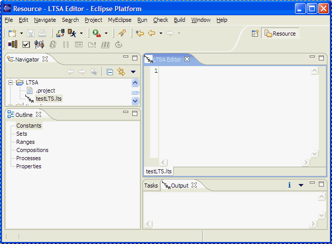Click the info icon in Output panel
332x244 pixels.
click(289, 185)
